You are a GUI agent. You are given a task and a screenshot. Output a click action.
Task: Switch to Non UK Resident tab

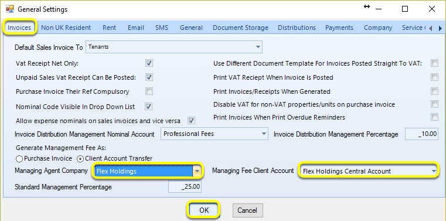66,28
